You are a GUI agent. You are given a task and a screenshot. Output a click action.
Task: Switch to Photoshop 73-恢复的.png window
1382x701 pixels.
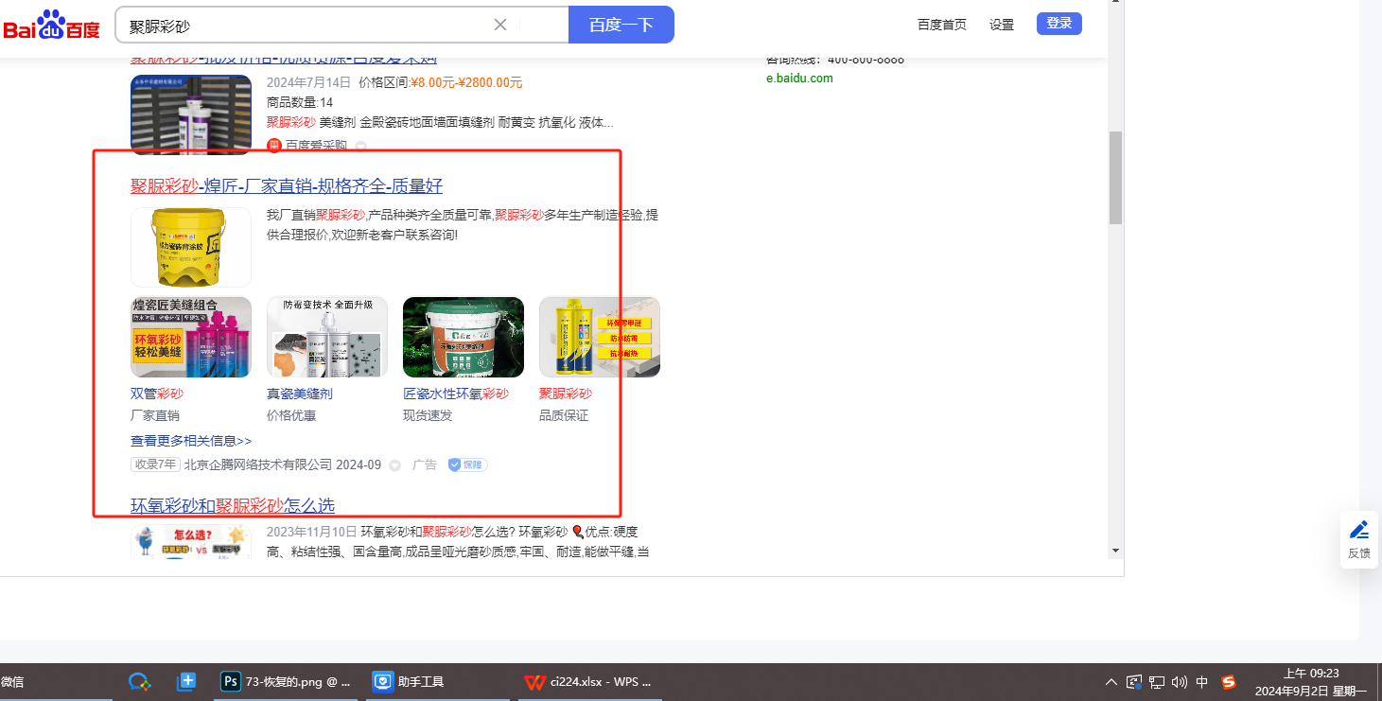pos(286,681)
